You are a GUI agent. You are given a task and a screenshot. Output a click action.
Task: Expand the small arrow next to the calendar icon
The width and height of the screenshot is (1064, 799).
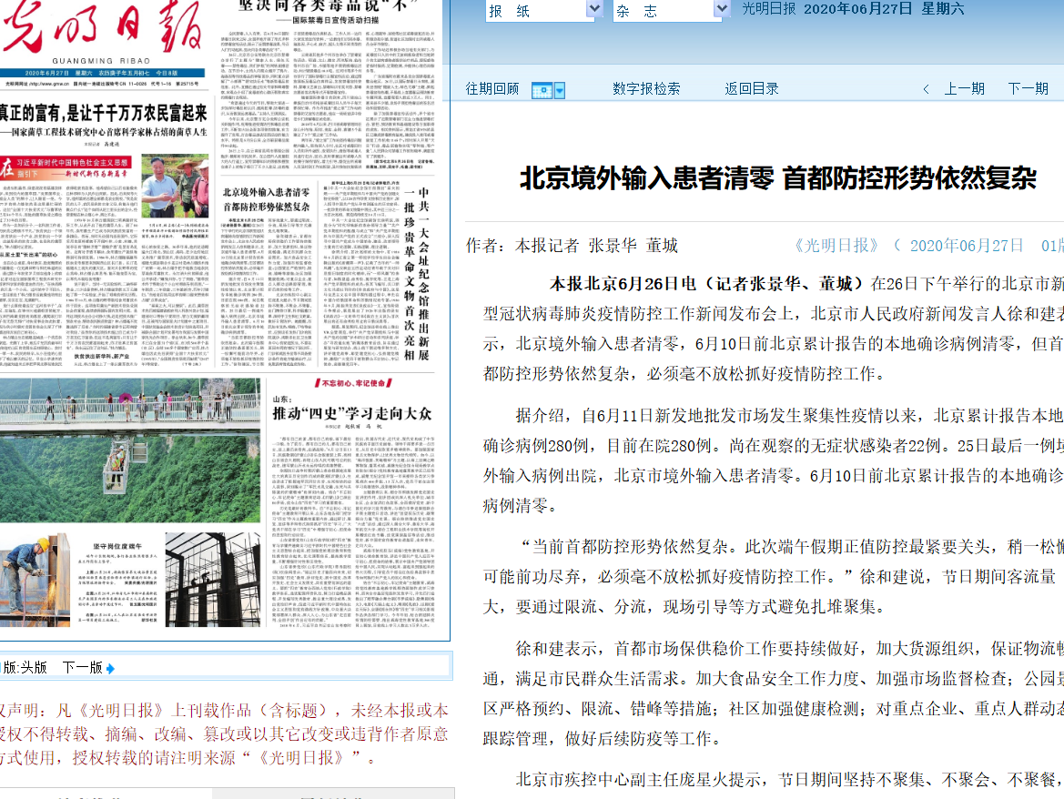tap(560, 90)
